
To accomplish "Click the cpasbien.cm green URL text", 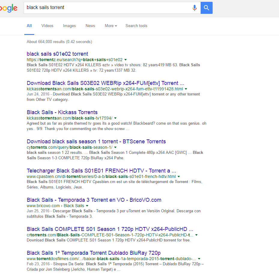I will point(101,177).
